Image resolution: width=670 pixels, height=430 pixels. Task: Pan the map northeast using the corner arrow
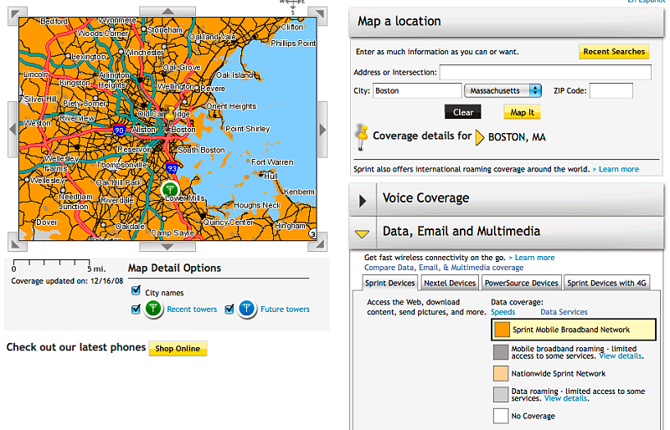tap(318, 15)
